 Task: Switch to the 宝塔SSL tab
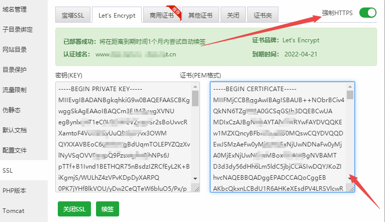click(x=73, y=15)
